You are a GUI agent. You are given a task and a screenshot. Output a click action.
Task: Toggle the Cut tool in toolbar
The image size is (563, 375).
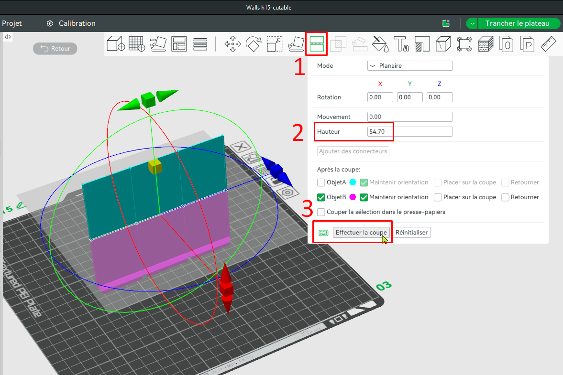(x=317, y=44)
